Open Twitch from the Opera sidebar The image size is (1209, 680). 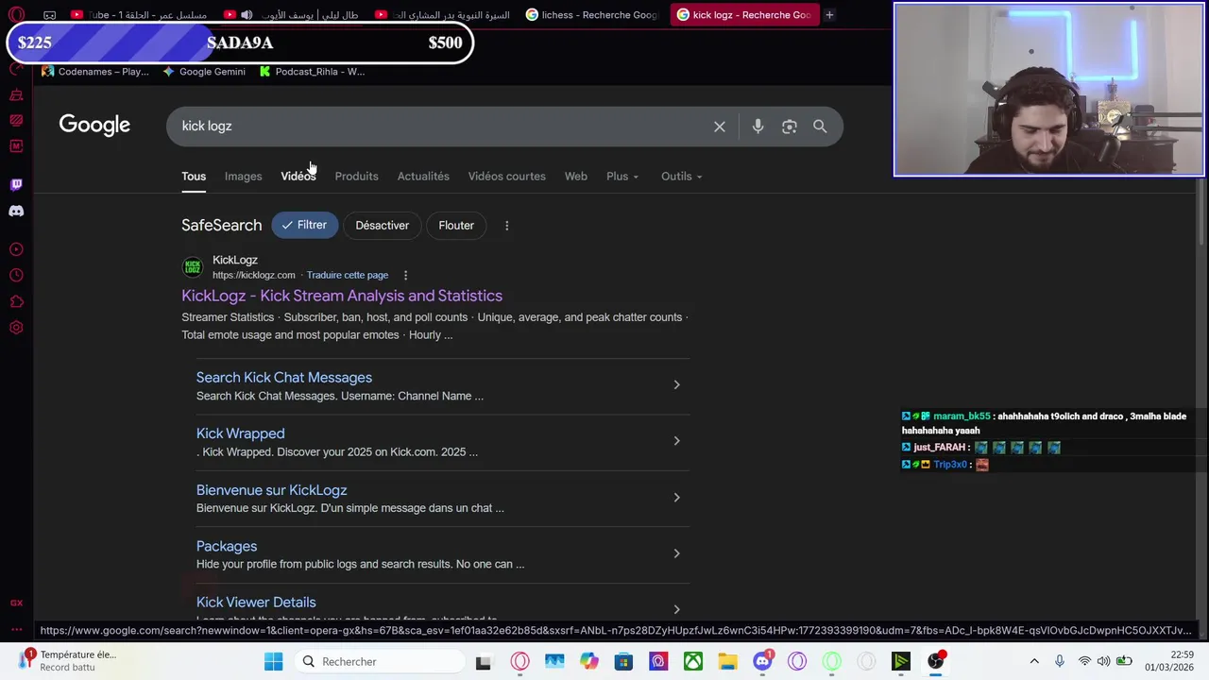(x=16, y=184)
